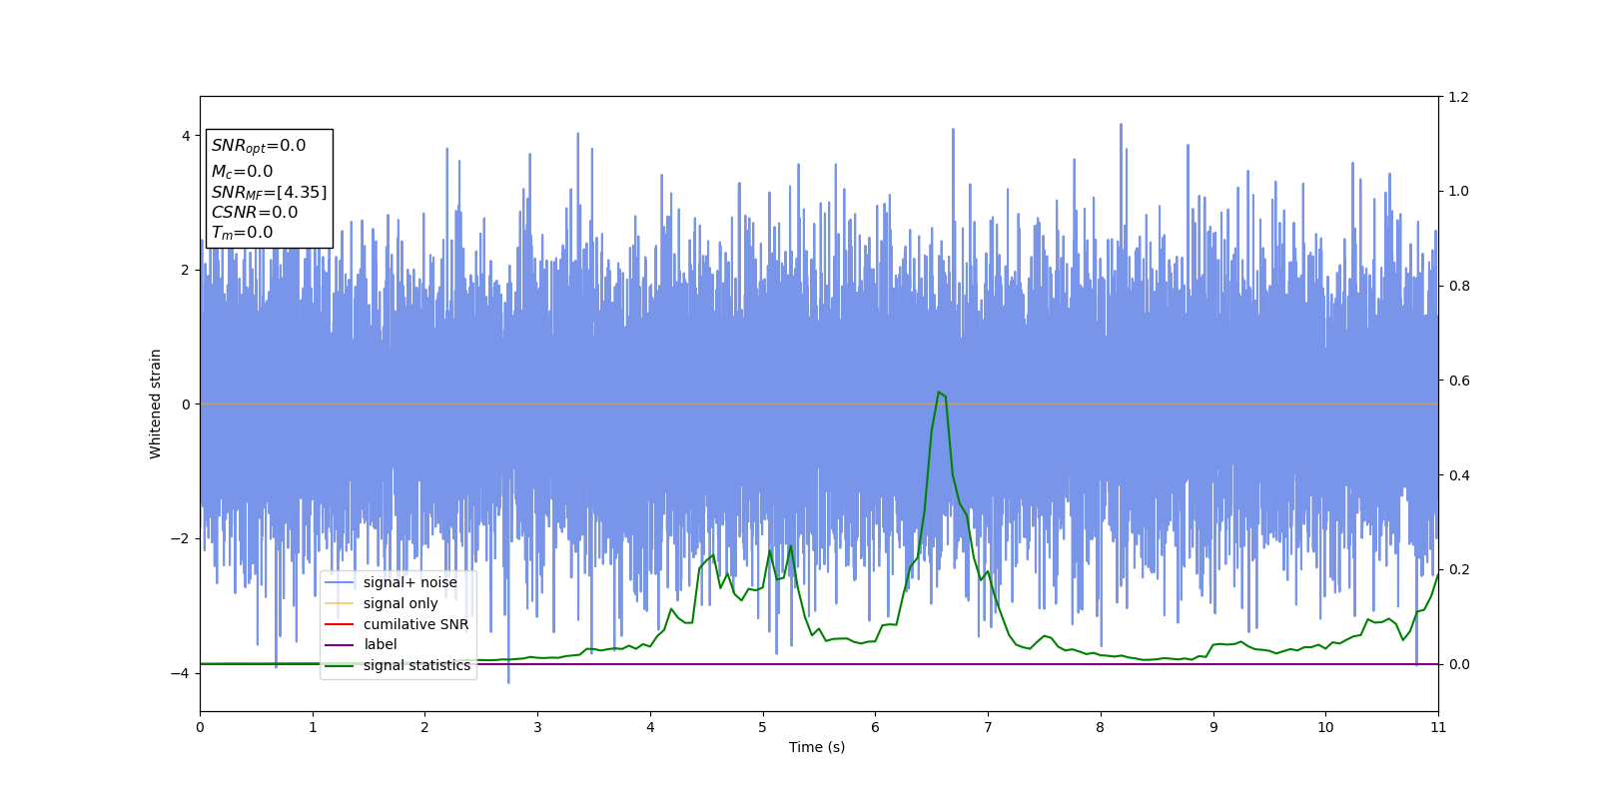
Task: Click the SNRMF=[4.35] annotation text
Action: pos(269,192)
